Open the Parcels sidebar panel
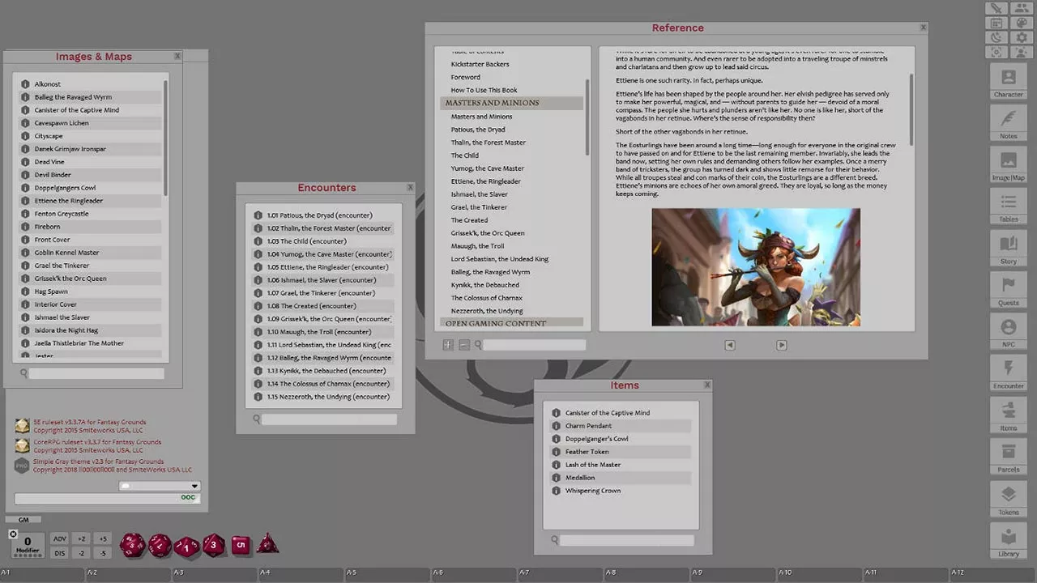The height and width of the screenshot is (583, 1037). (x=1009, y=457)
